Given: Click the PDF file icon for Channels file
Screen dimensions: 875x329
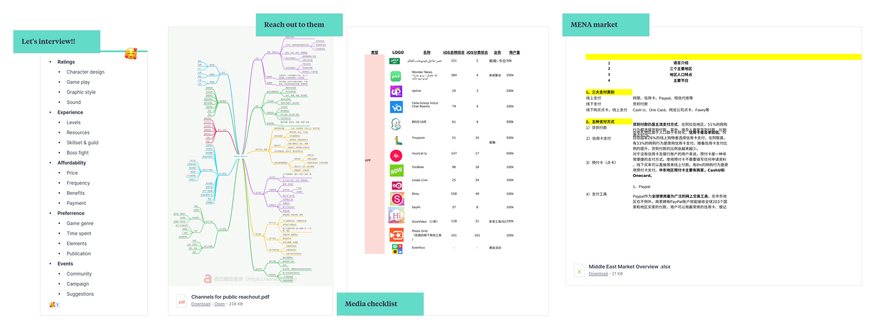Looking at the screenshot, I should coord(182,301).
